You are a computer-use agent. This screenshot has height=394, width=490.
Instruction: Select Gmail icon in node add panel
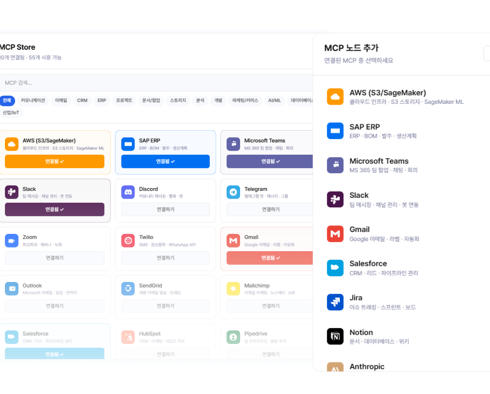tap(335, 234)
